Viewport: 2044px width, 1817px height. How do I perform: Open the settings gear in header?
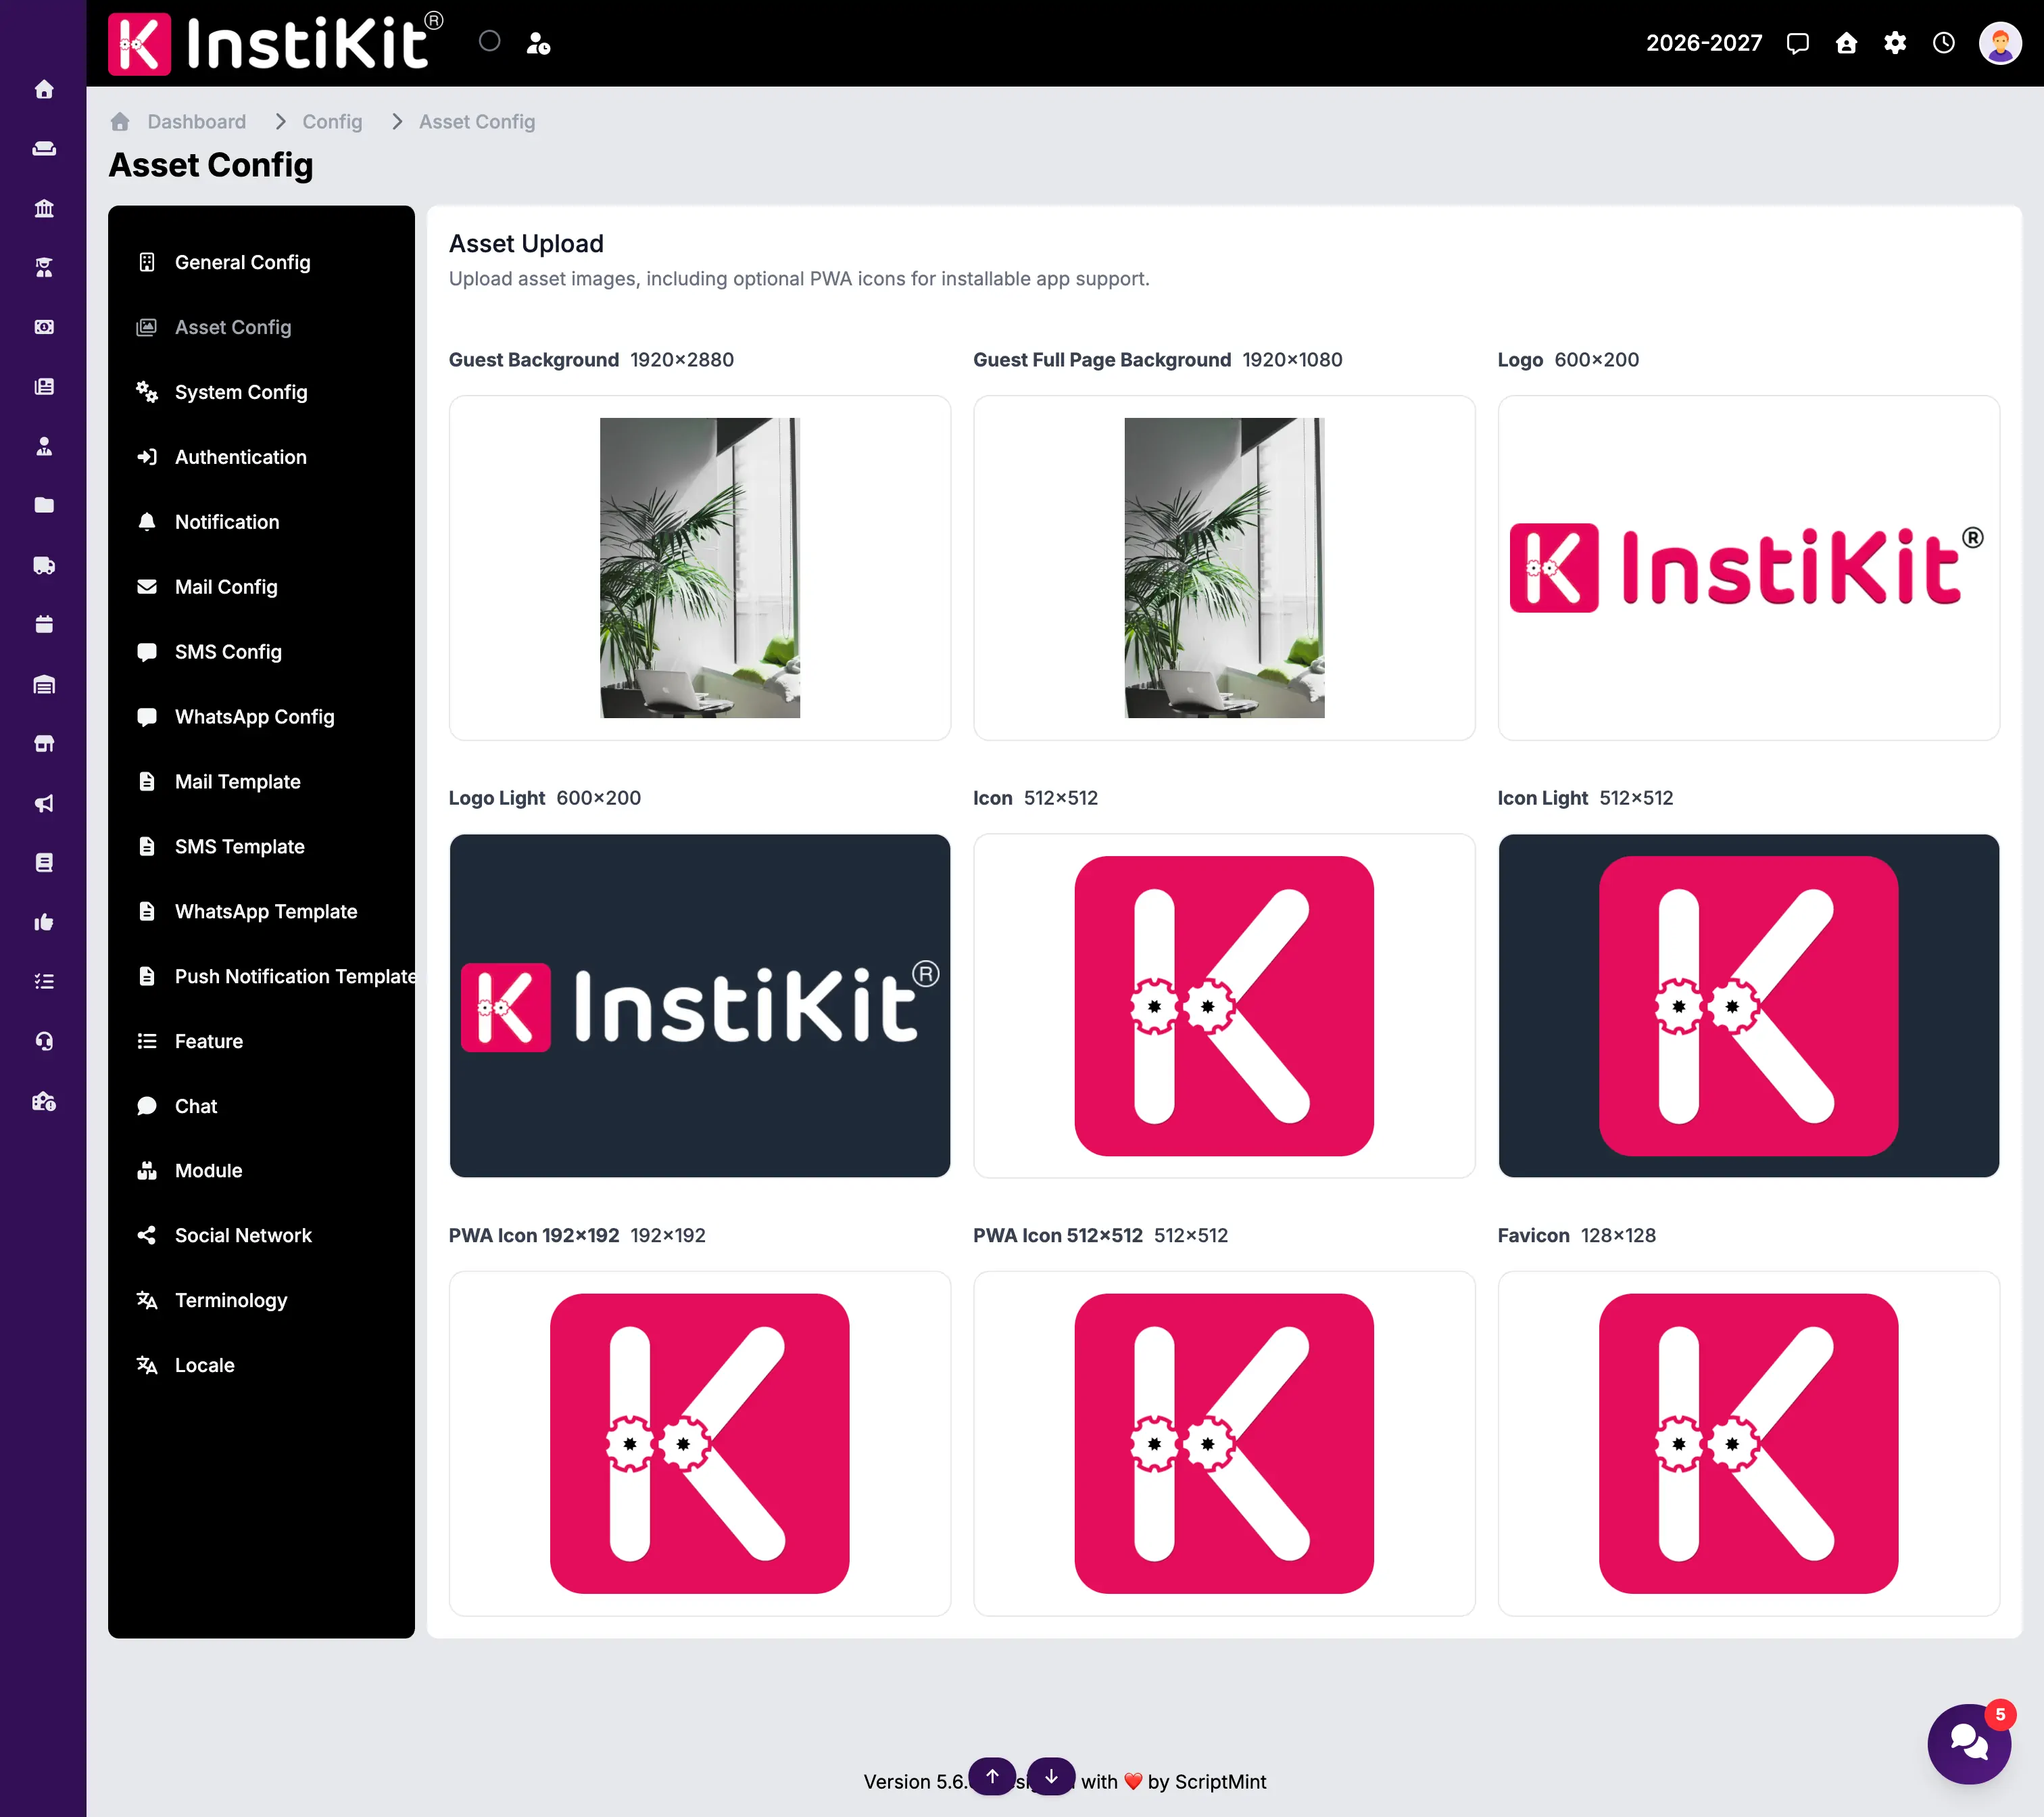[1894, 43]
